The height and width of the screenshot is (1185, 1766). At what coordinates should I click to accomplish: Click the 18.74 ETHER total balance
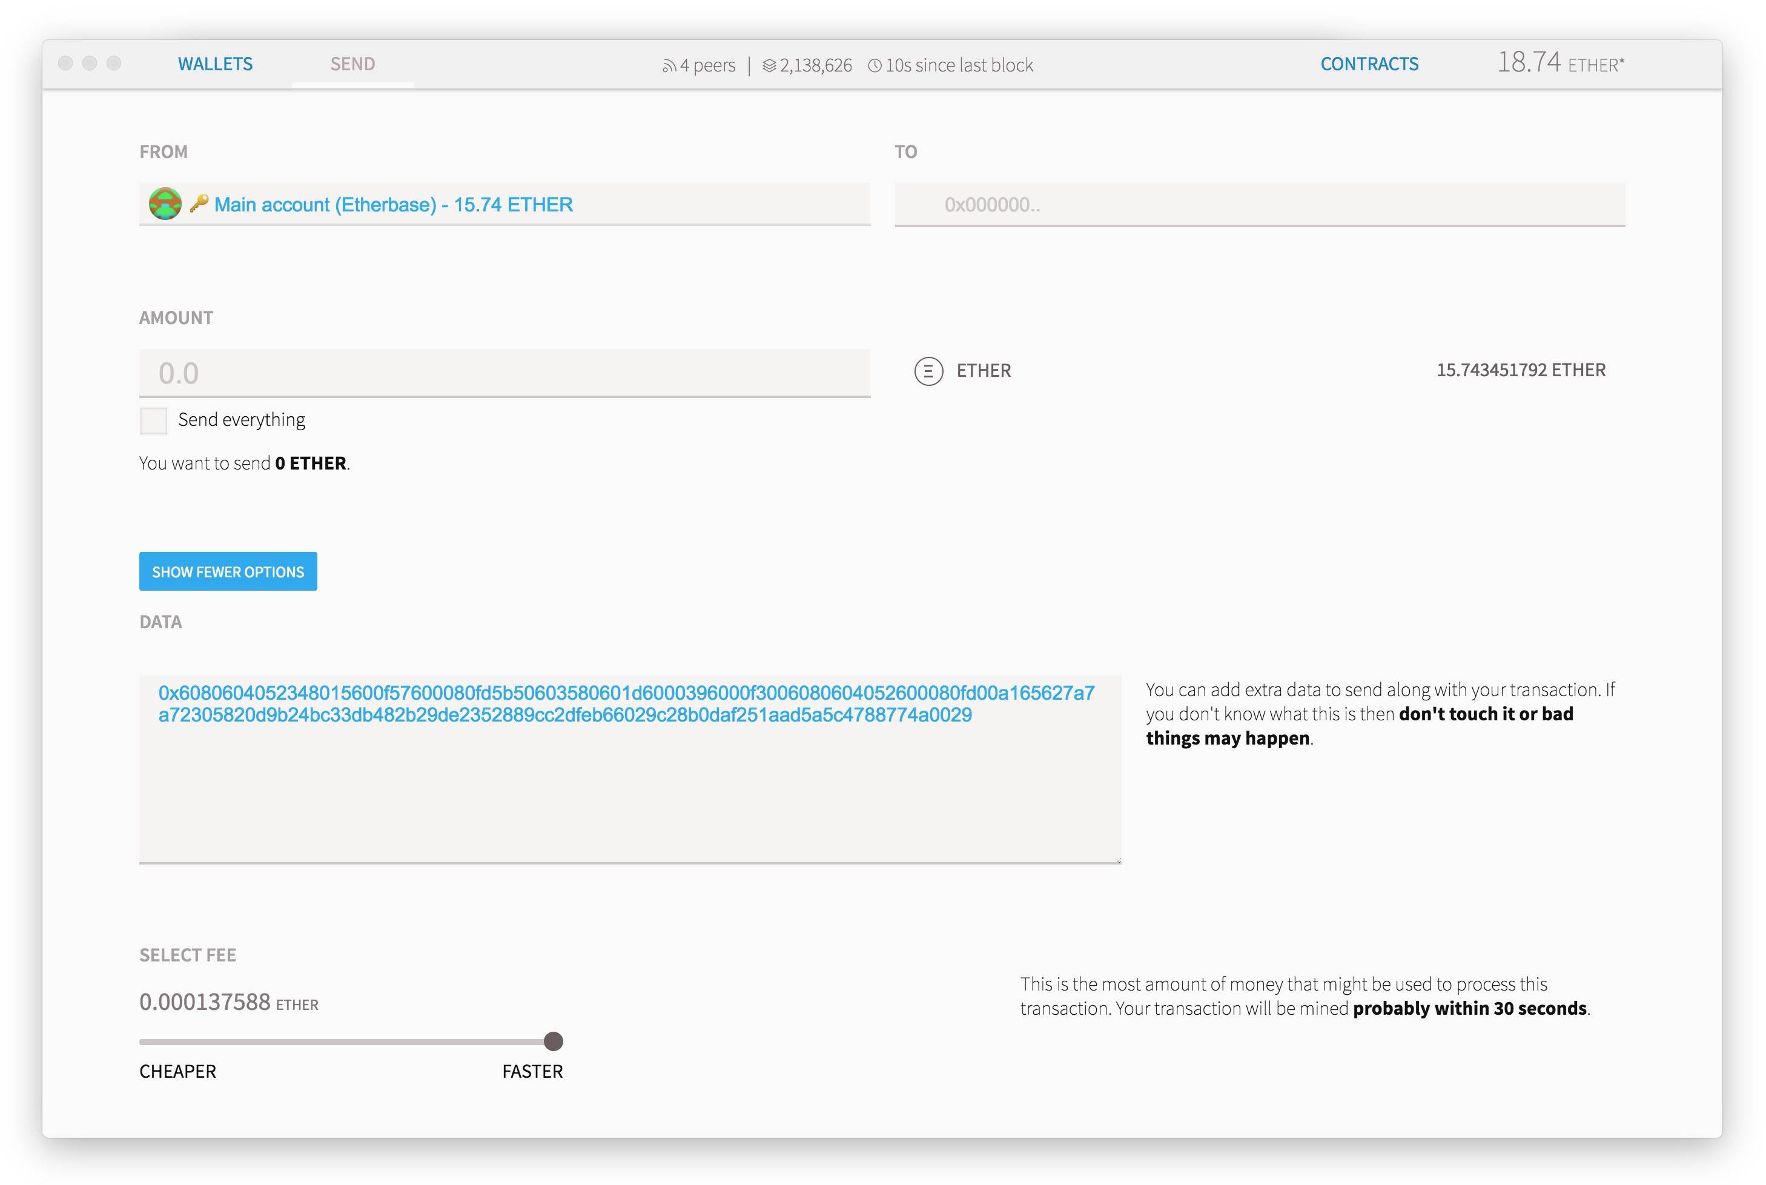[1560, 63]
